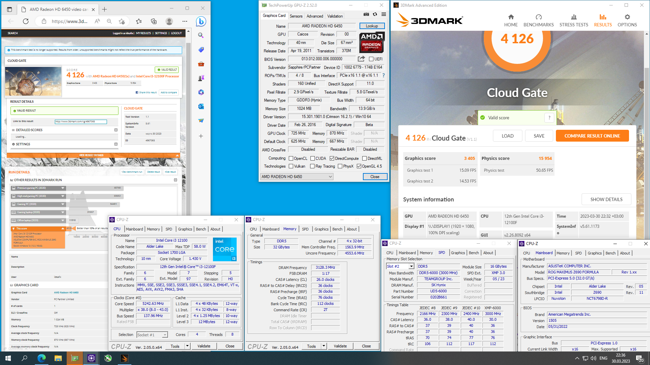Switch to Validation tab in GPU-Z

tap(335, 16)
